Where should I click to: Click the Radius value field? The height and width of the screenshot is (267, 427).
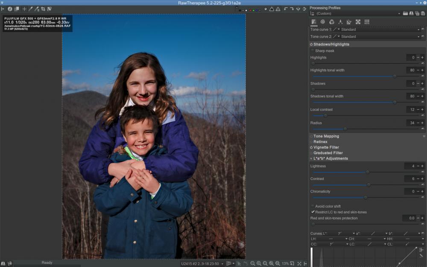[x=411, y=123]
